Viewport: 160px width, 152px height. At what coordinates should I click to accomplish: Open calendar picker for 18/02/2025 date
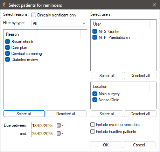[58, 125]
